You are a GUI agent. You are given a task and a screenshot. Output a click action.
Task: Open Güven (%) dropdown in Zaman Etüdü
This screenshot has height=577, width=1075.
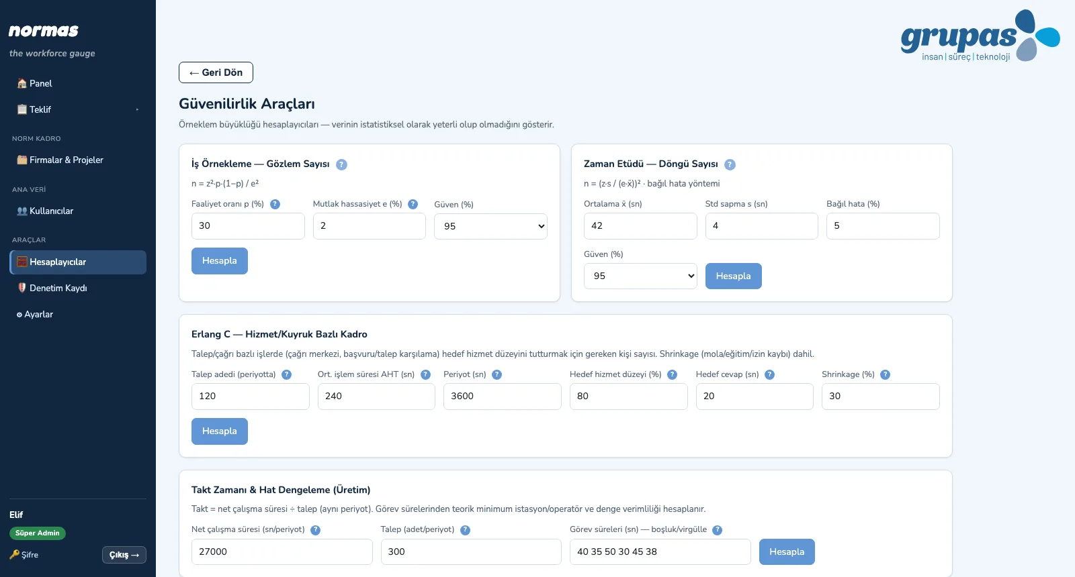click(x=640, y=276)
